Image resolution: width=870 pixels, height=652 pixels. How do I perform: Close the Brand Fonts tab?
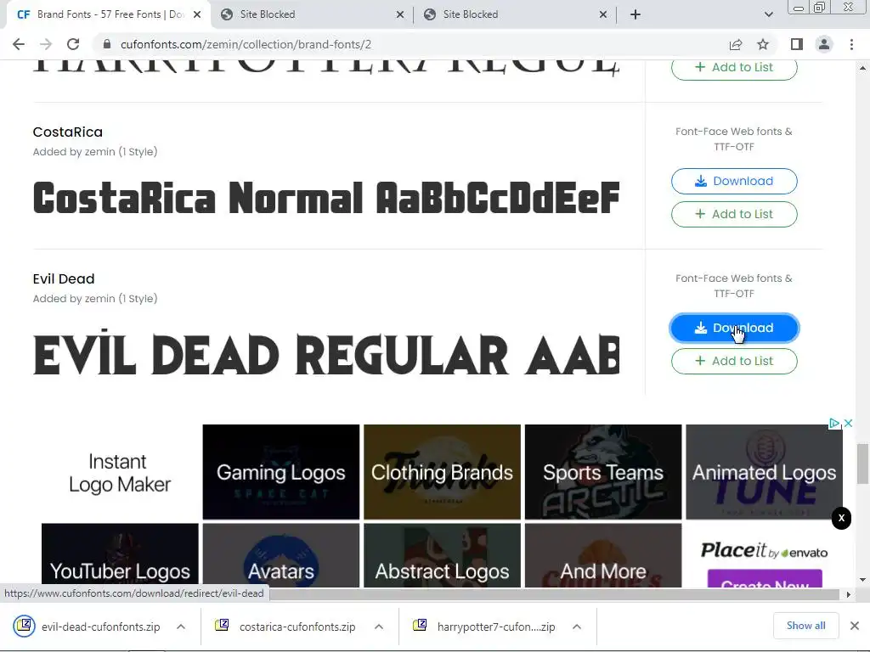coord(197,14)
